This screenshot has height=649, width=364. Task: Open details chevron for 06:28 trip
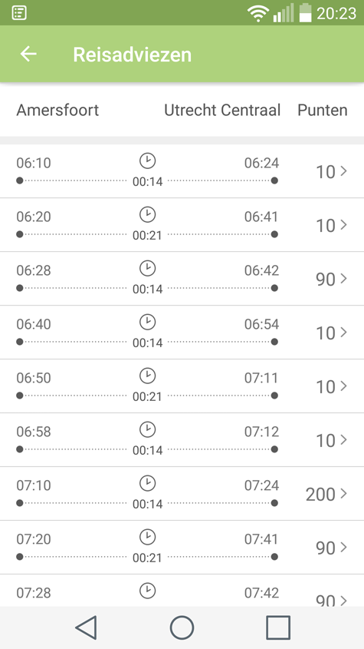pyautogui.click(x=343, y=278)
